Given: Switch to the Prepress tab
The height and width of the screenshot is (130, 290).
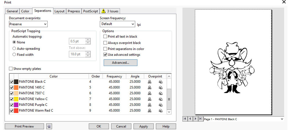Looking at the screenshot, I should 74,11.
